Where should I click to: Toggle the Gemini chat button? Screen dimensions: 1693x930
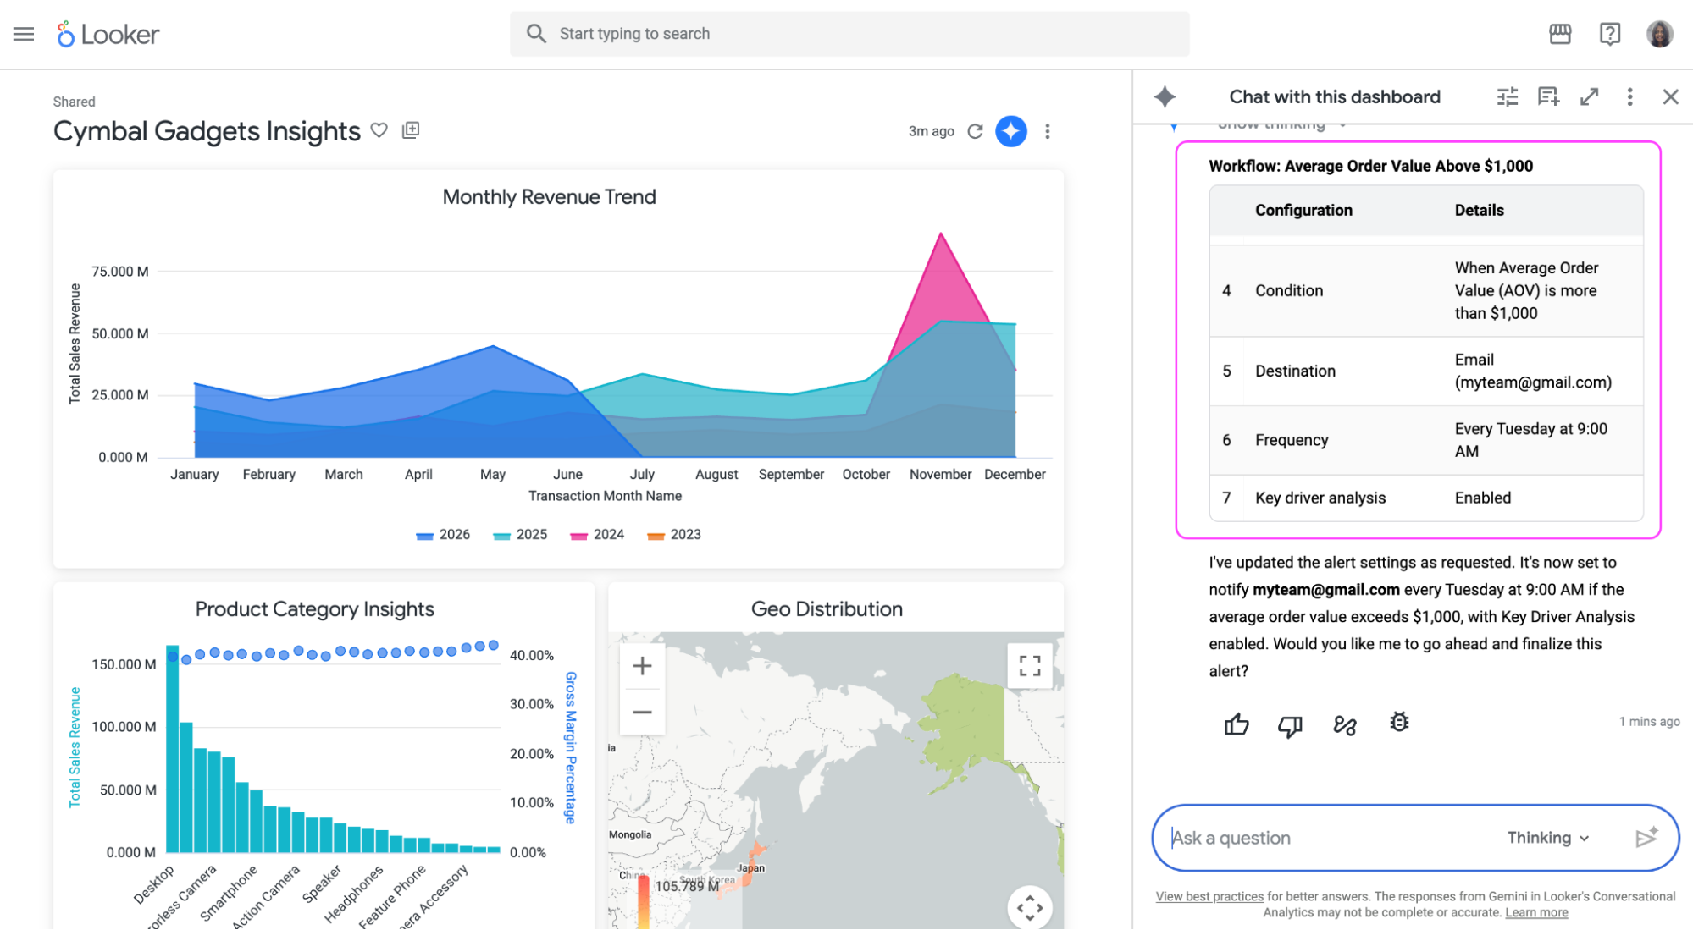coord(1011,131)
